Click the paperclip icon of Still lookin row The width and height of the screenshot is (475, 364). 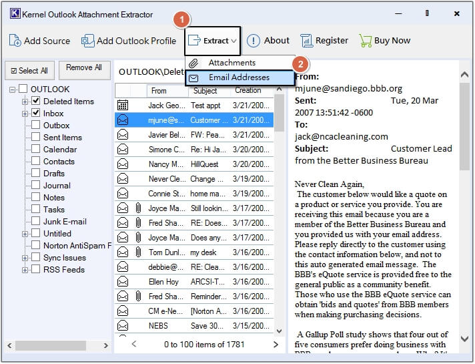138,208
